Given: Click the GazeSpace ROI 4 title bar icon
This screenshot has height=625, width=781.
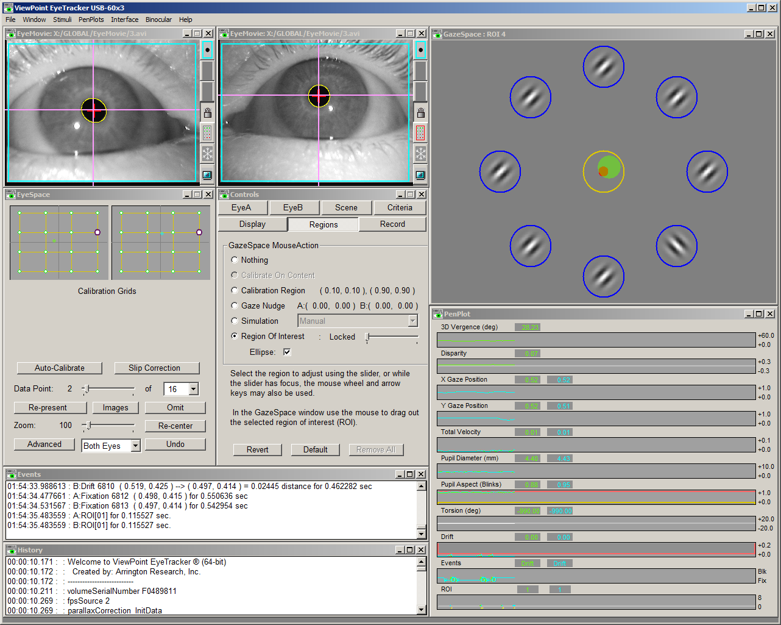Looking at the screenshot, I should point(436,34).
